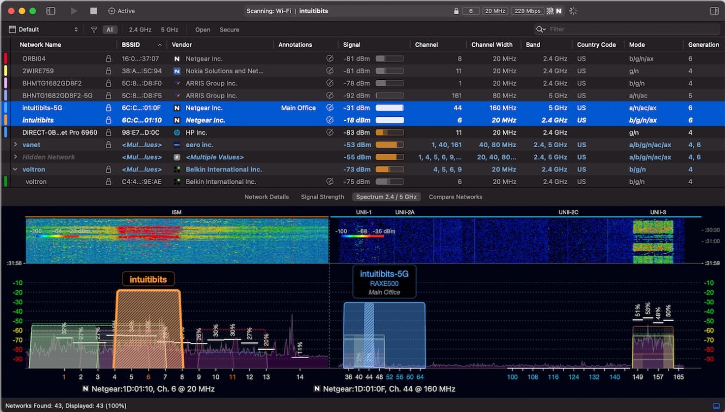
Task: Sort by Signal column header
Action: point(352,45)
